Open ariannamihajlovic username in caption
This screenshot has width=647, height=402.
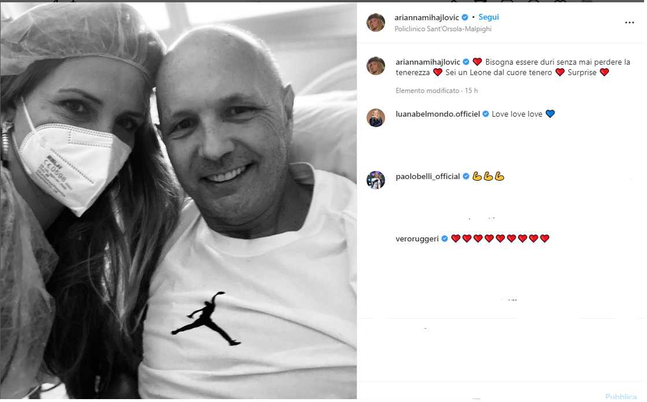coord(428,62)
